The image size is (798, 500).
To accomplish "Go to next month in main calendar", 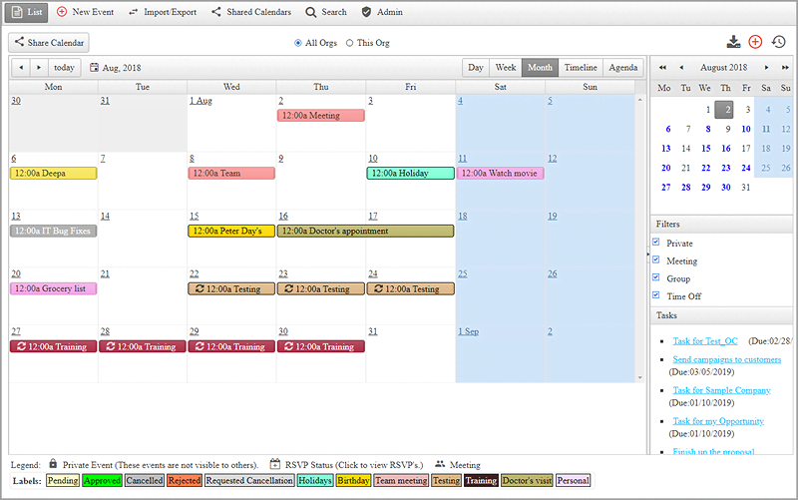I will (x=39, y=68).
